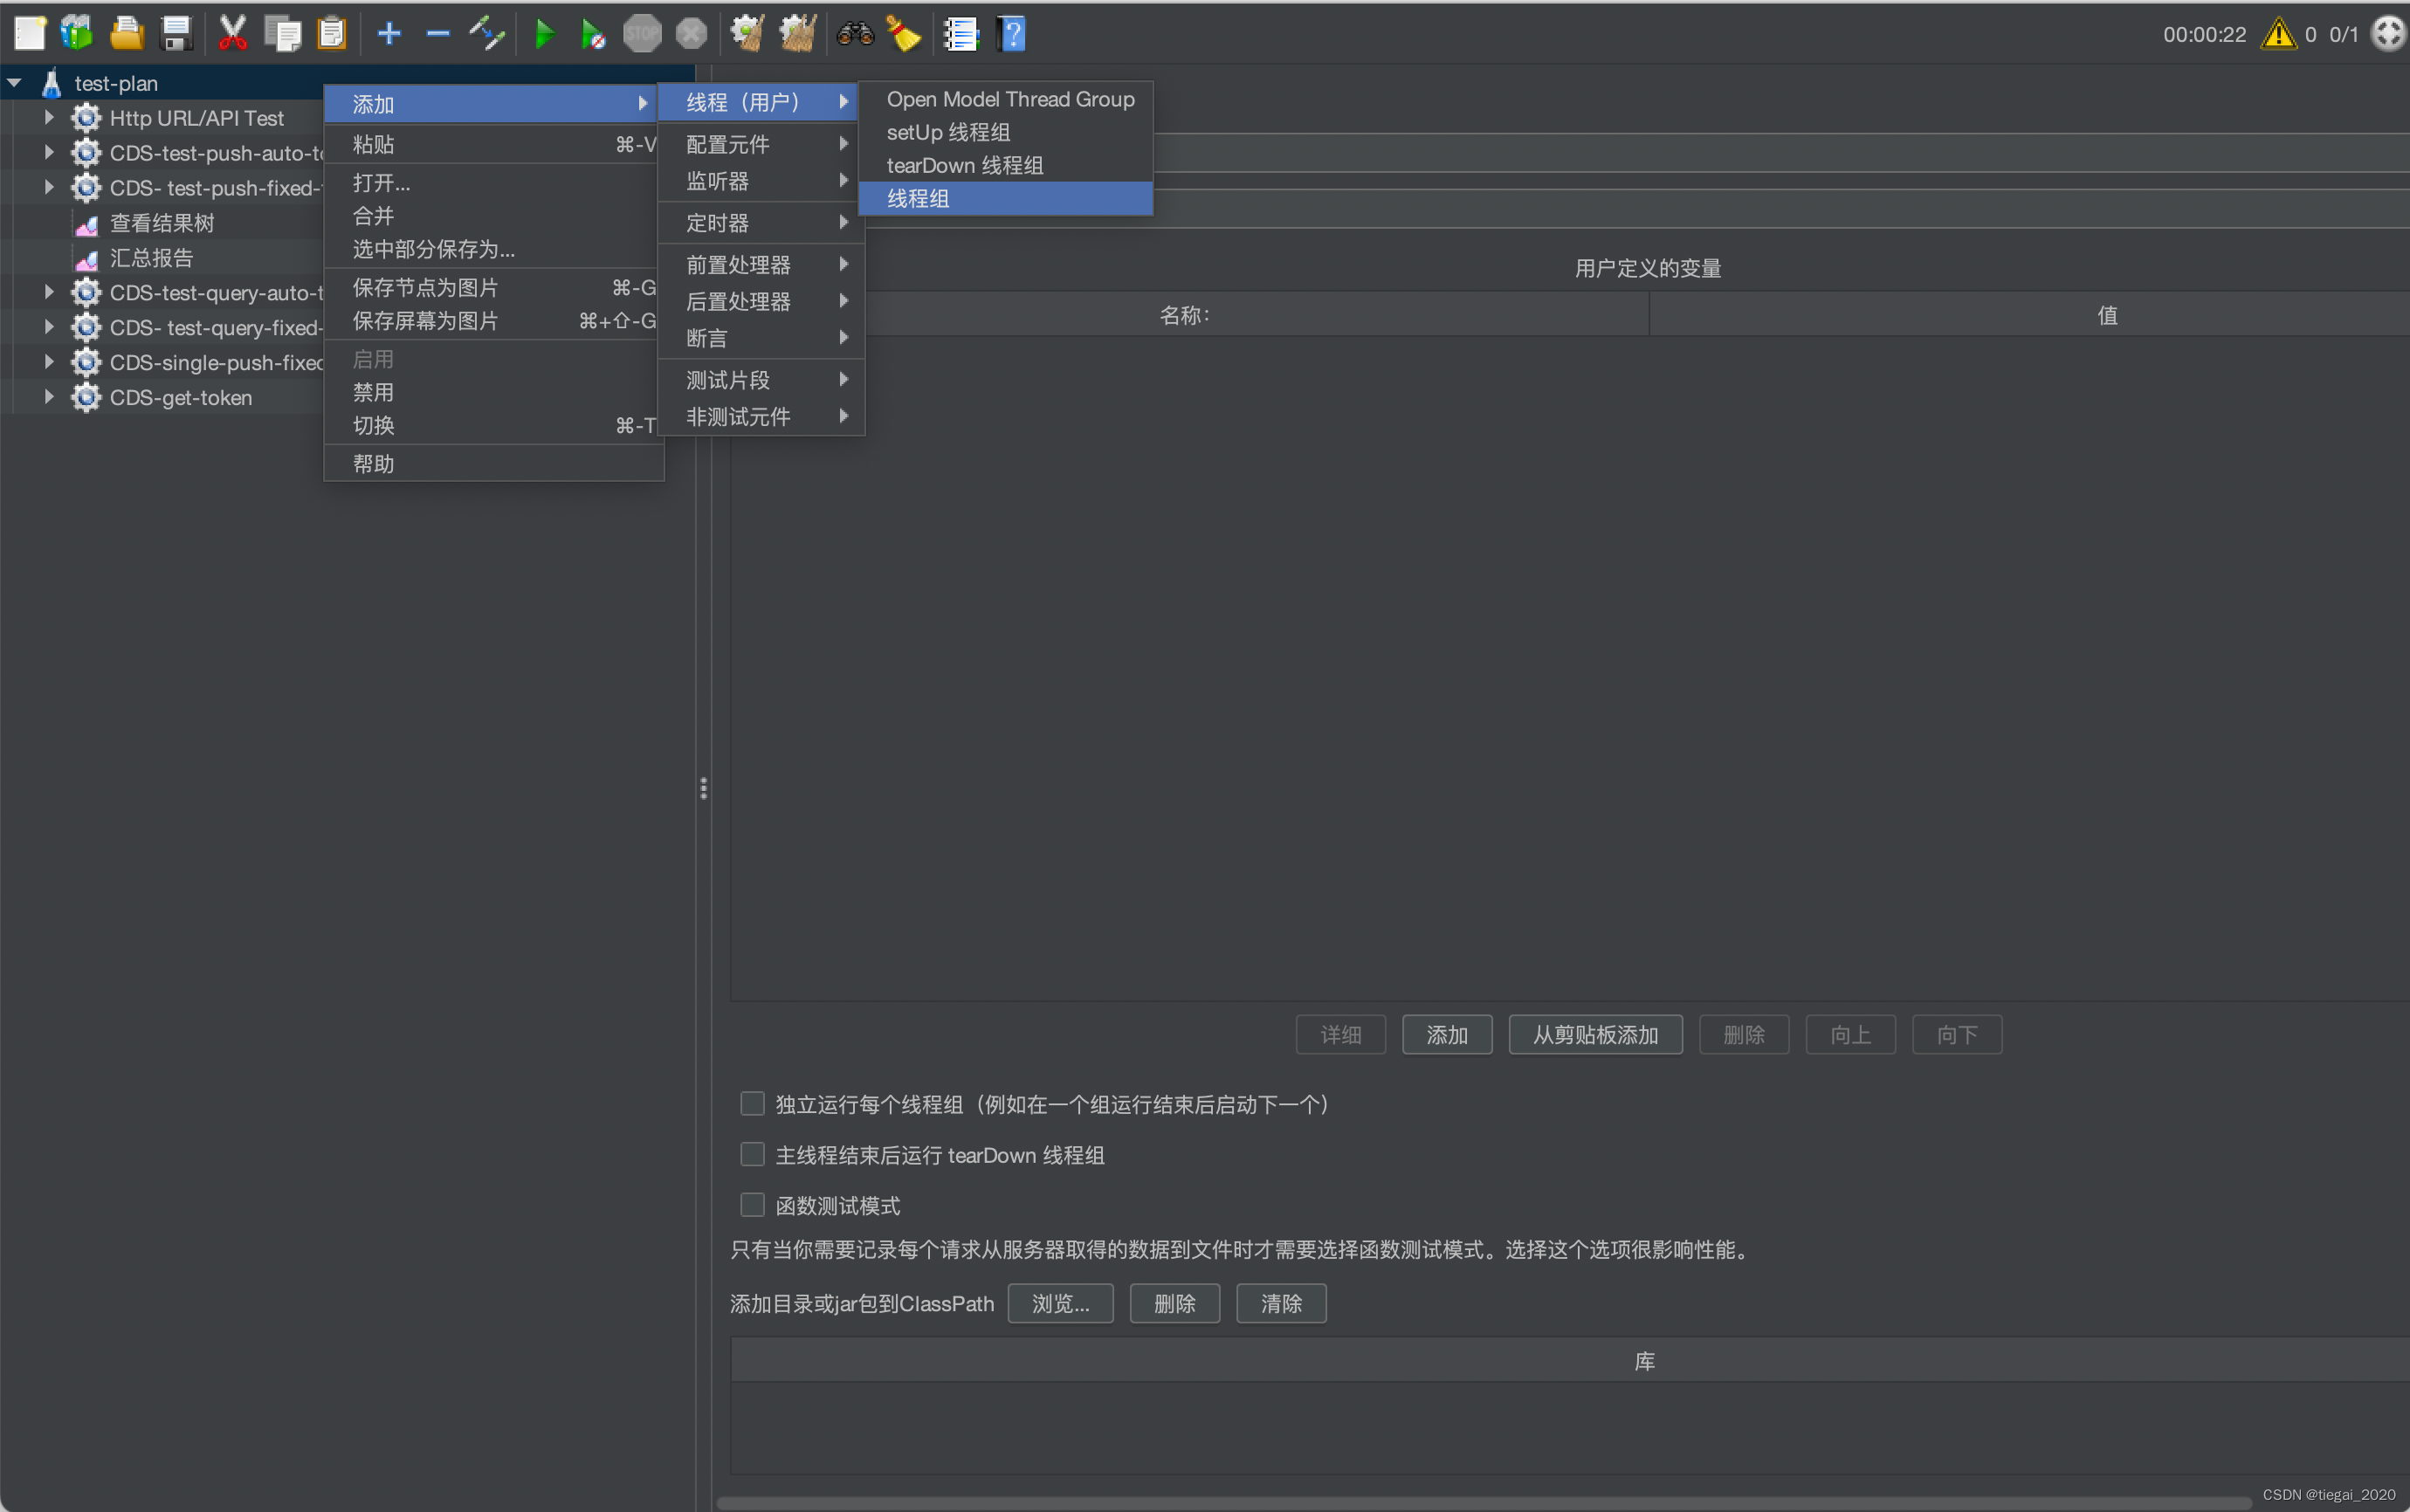The image size is (2410, 1512).
Task: Open the 测试片段 submenu
Action: 761,380
